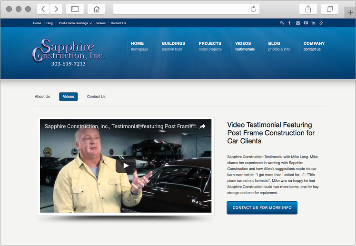Open the Google Plus icon
This screenshot has width=356, height=246.
pos(321,23)
